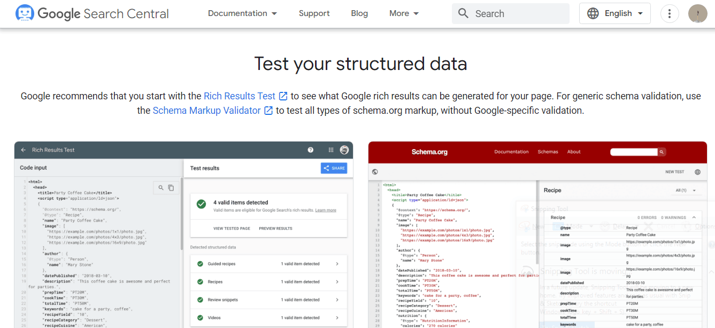The image size is (715, 328).
Task: Open the three-dot options menu
Action: 670,13
